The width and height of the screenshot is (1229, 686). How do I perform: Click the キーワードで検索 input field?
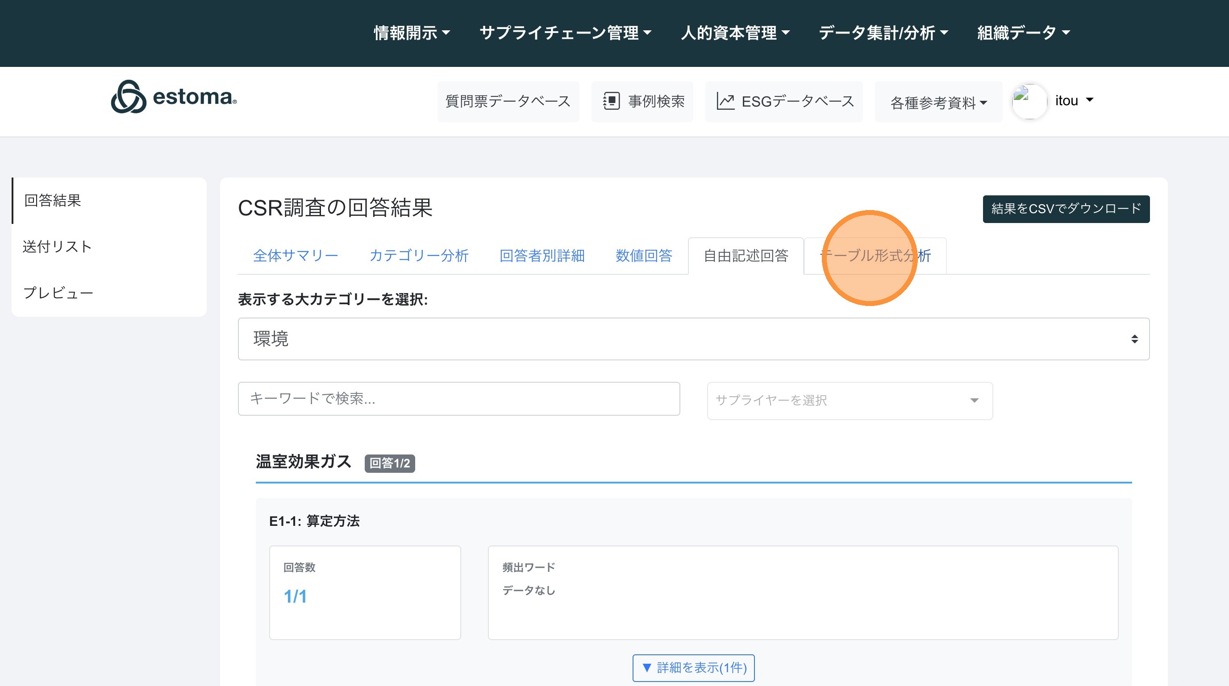click(458, 399)
